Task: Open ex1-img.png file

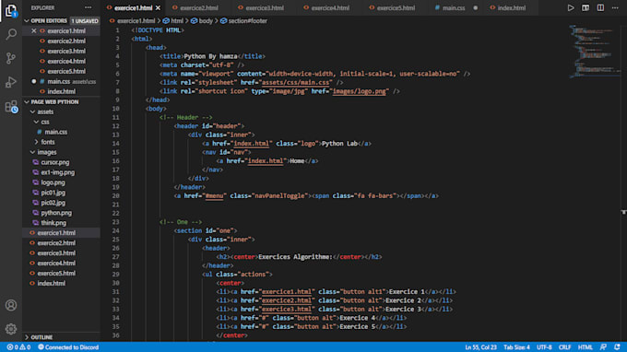Action: [x=57, y=172]
